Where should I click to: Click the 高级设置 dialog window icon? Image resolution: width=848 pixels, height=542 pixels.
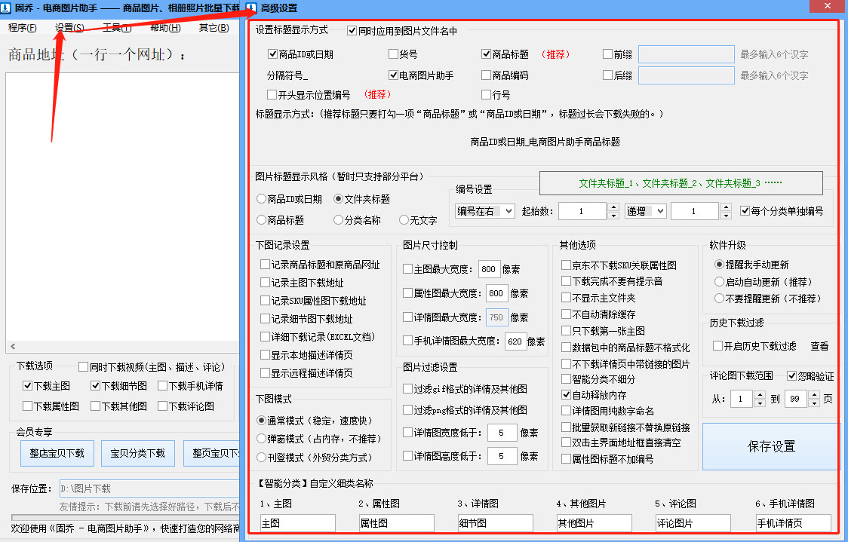[x=251, y=8]
